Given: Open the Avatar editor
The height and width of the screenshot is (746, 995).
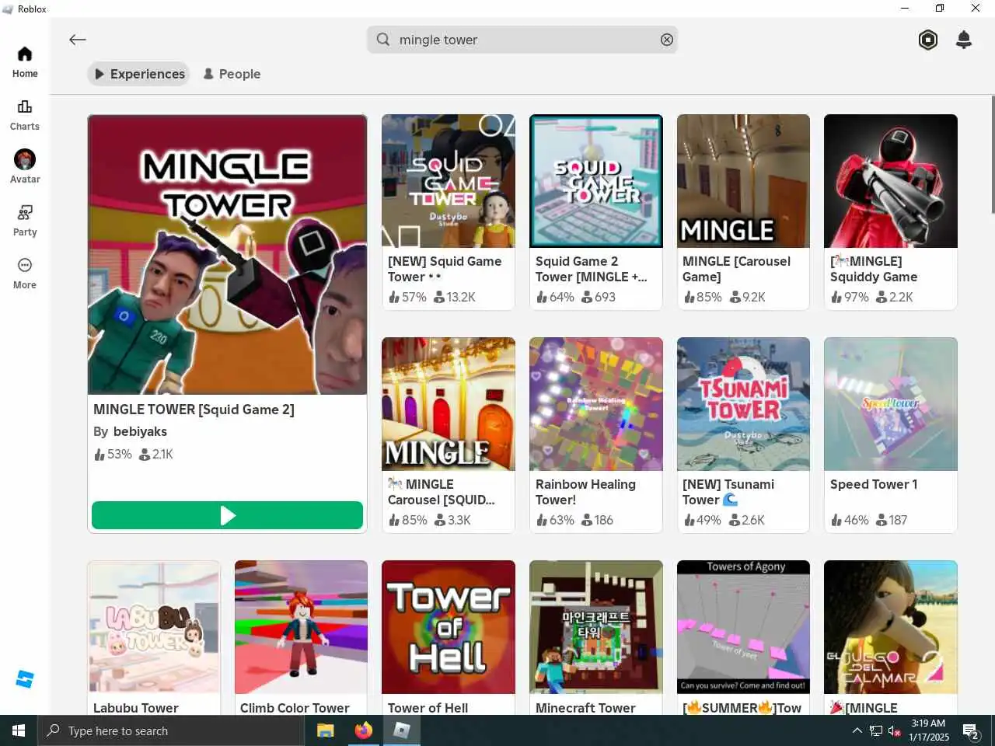Looking at the screenshot, I should (x=25, y=167).
